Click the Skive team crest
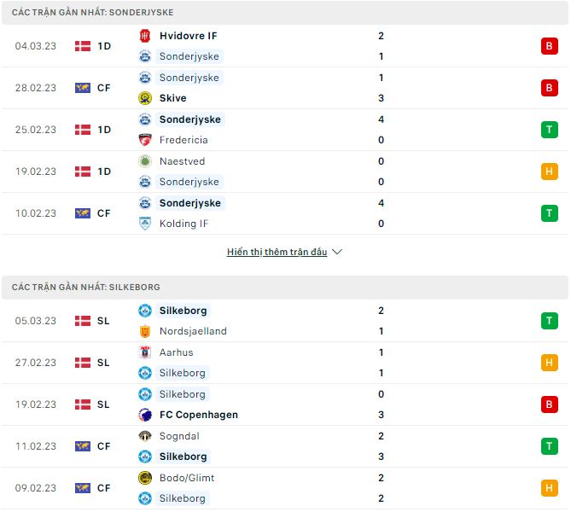The width and height of the screenshot is (571, 512). click(x=144, y=98)
